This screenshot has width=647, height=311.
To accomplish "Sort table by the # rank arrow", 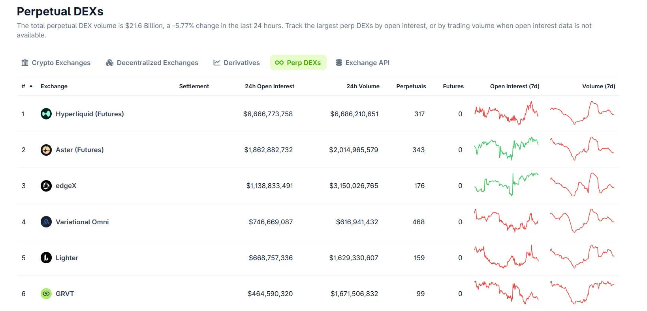I will [x=31, y=86].
